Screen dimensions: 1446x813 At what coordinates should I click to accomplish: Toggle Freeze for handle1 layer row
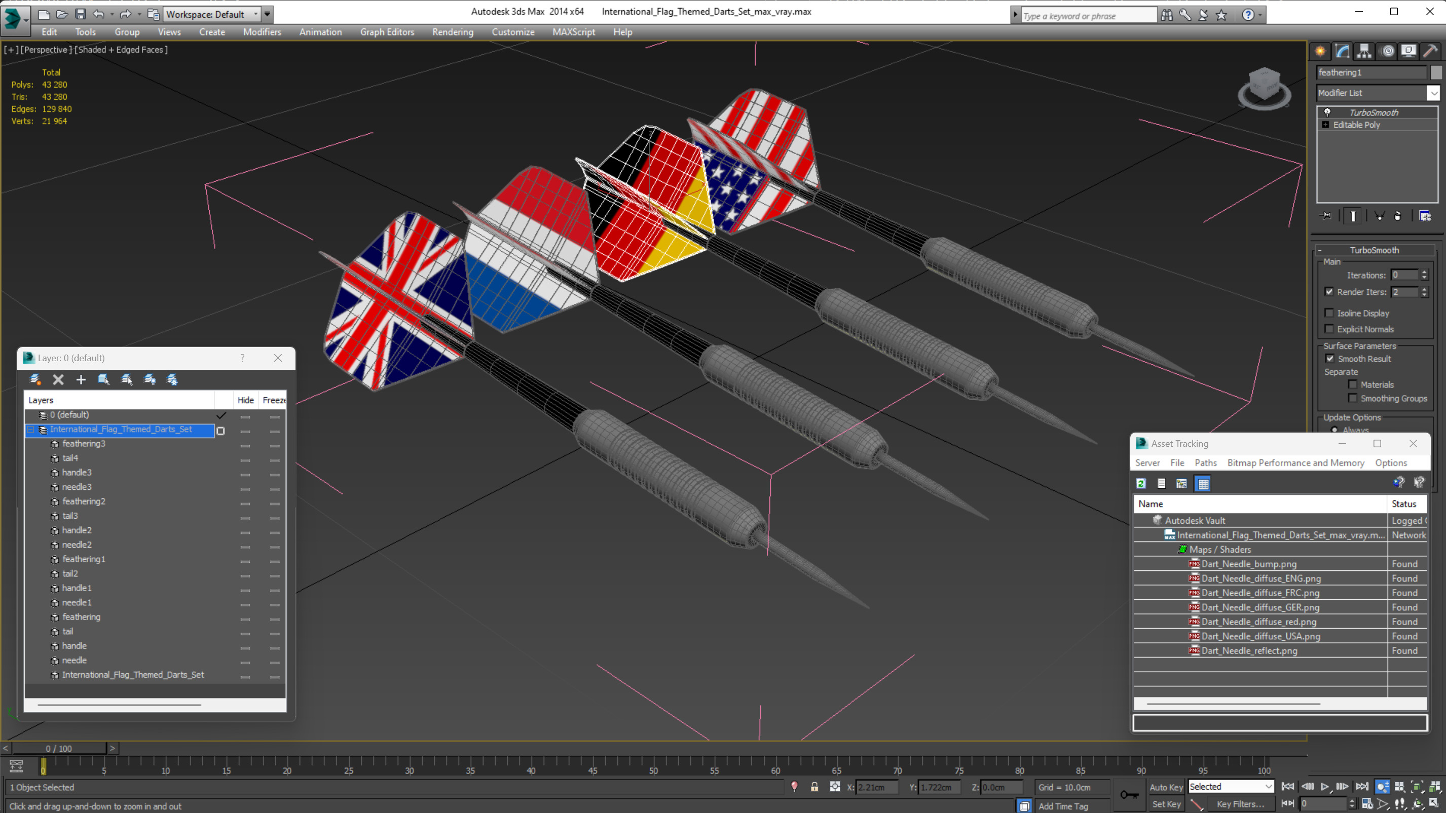275,590
